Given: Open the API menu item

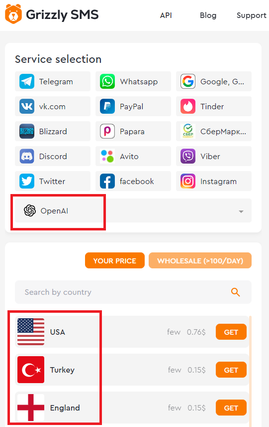Looking at the screenshot, I should tap(166, 15).
